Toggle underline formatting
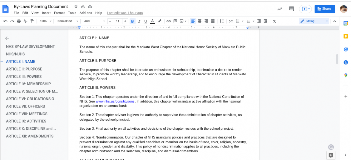Image resolution: width=351 pixels, height=160 pixels. click(146, 21)
